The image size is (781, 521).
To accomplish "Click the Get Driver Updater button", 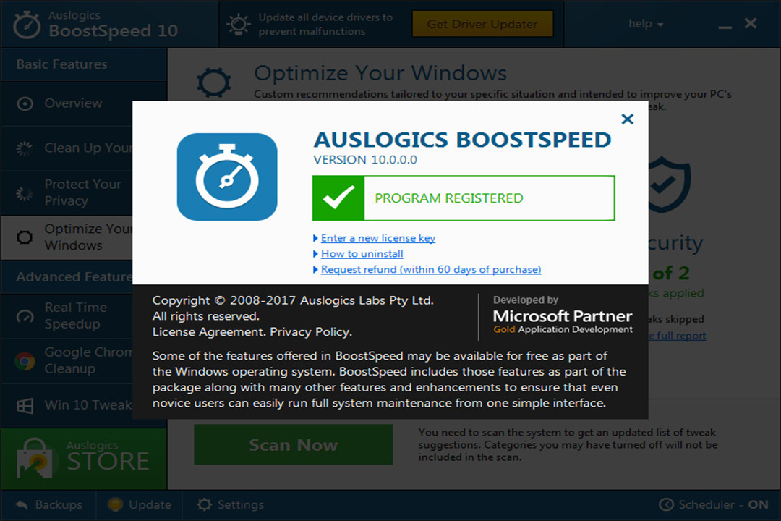I will (482, 24).
